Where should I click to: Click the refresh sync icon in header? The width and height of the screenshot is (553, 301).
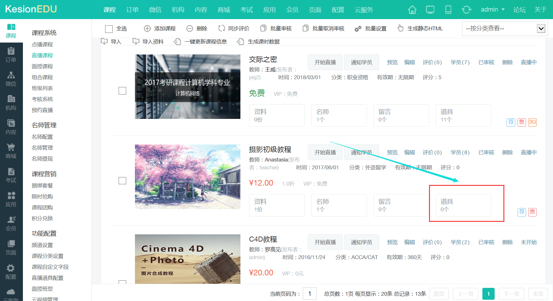point(466,10)
